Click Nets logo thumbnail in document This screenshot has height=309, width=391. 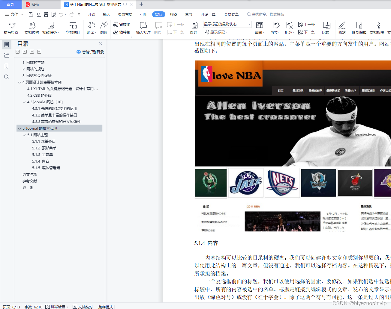(x=282, y=183)
